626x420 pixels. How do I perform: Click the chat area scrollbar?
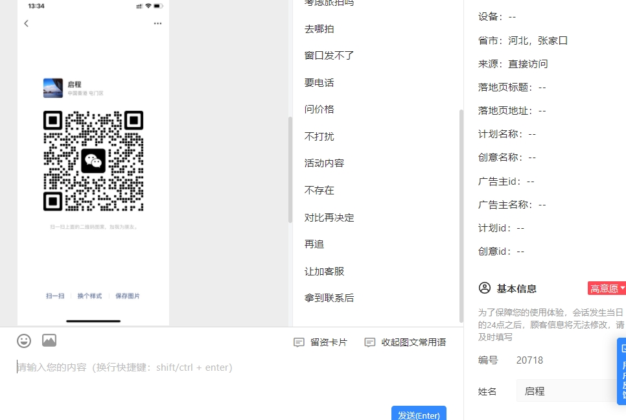pyautogui.click(x=290, y=170)
